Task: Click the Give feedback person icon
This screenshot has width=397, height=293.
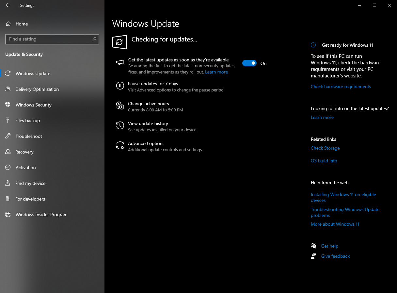Action: click(x=313, y=256)
